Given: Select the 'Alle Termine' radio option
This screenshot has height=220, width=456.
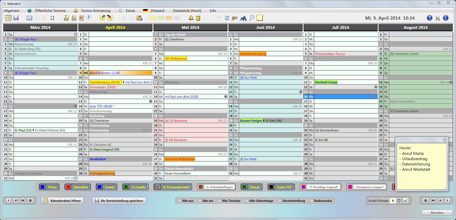Looking at the screenshot, I should [219, 201].
